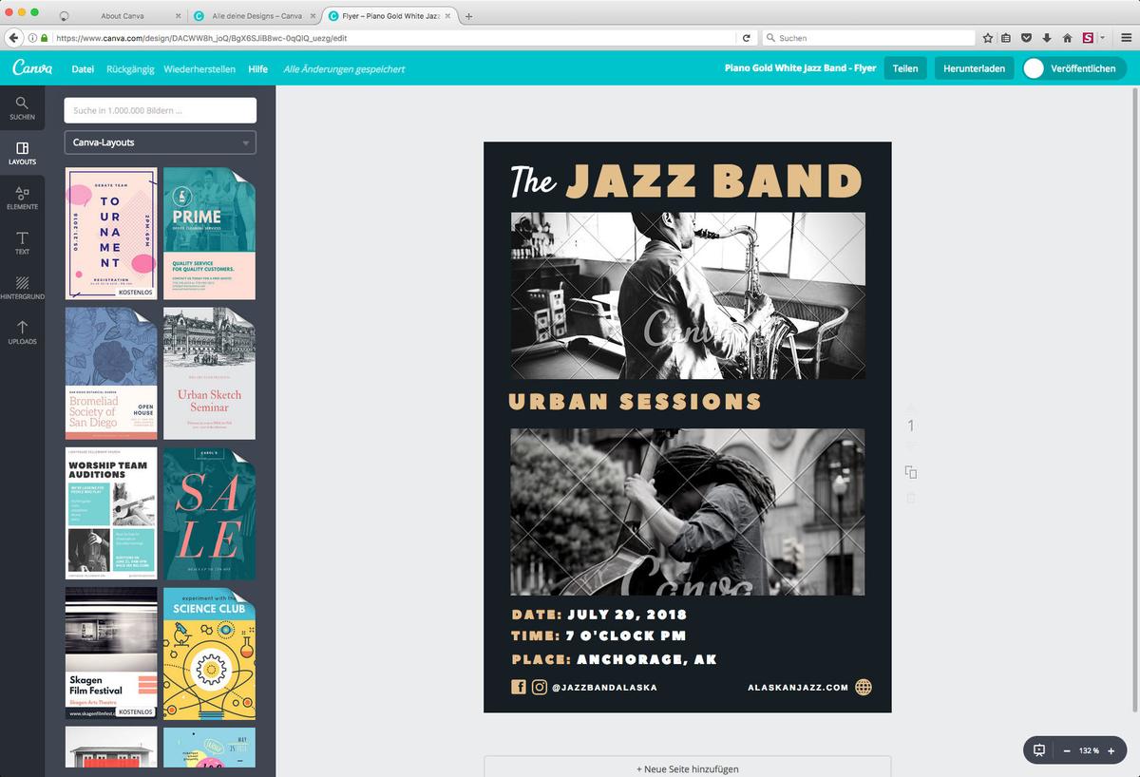1140x777 pixels.
Task: Open the bookmarks list icon
Action: tap(1007, 38)
